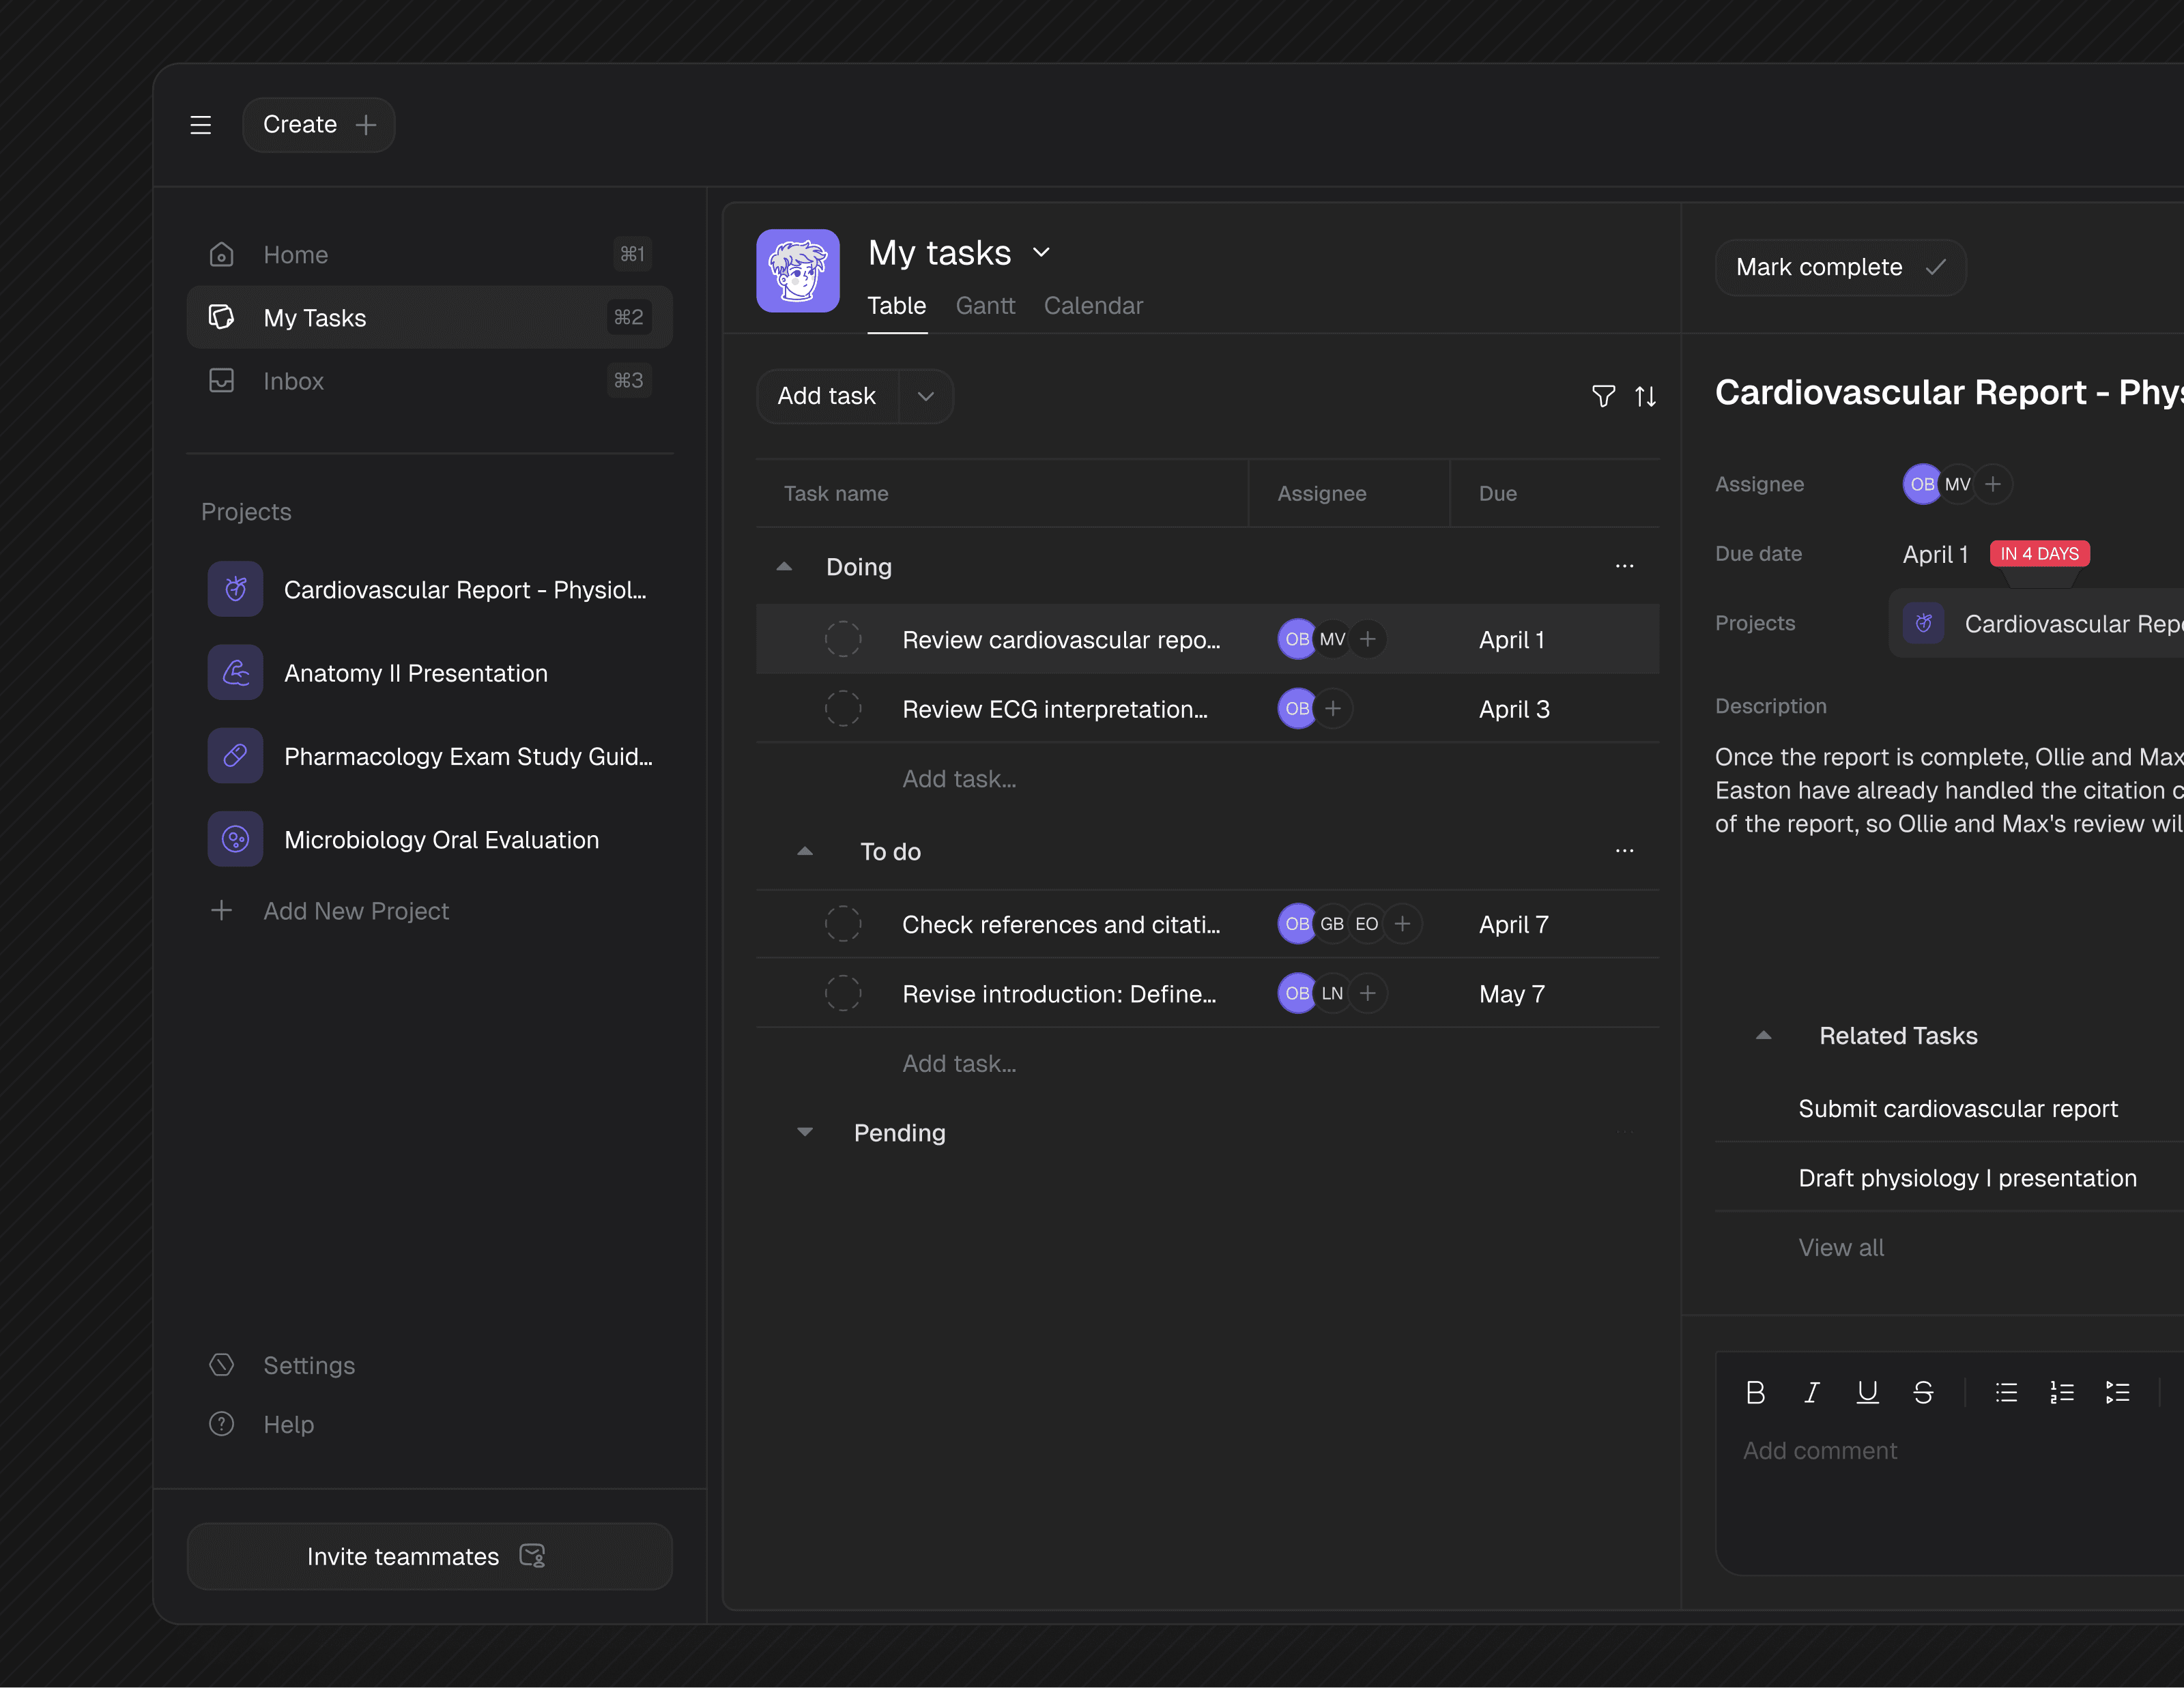Click the profile avatar next to My tasks
Image resolution: width=2184 pixels, height=1688 pixels.
[797, 271]
